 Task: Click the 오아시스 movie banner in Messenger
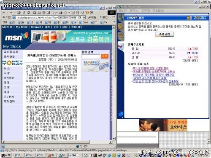pos(163,125)
